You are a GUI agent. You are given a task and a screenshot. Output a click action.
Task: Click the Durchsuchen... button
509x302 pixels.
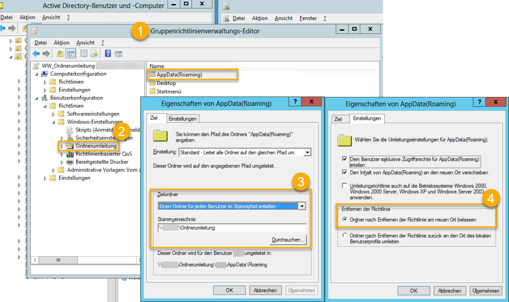(x=288, y=240)
